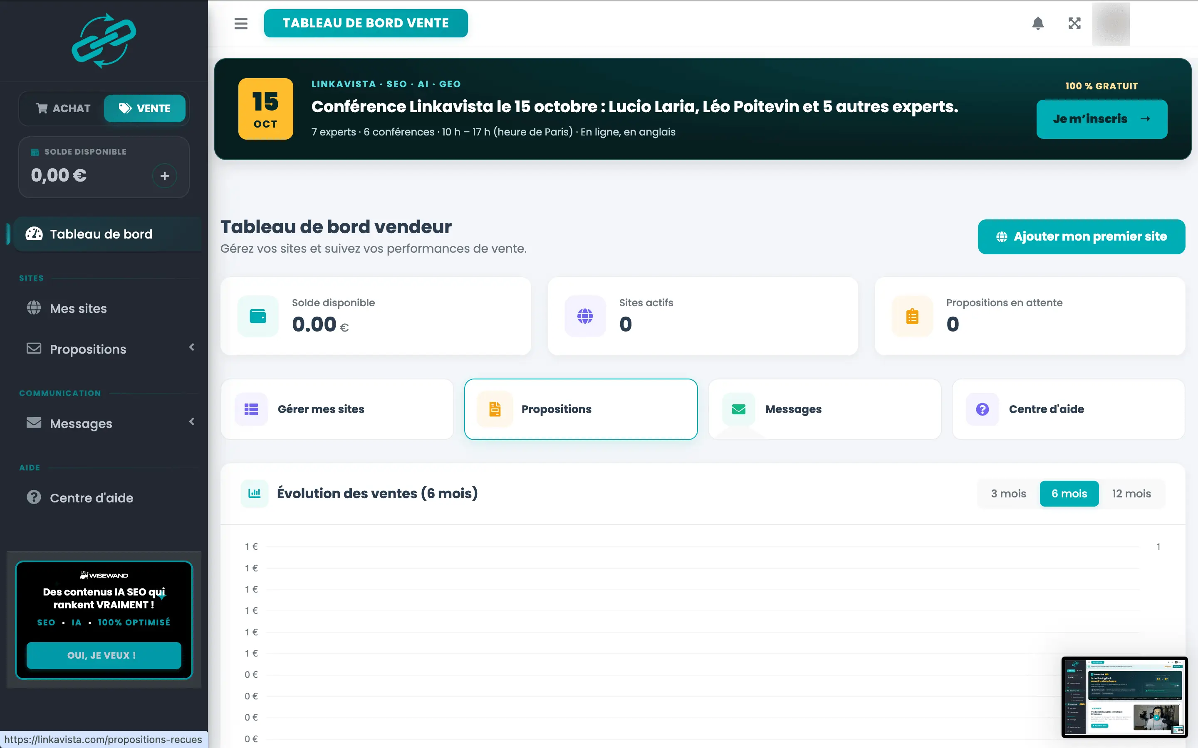Click the Solde disponible wallet icon
The height and width of the screenshot is (748, 1198).
(x=258, y=316)
